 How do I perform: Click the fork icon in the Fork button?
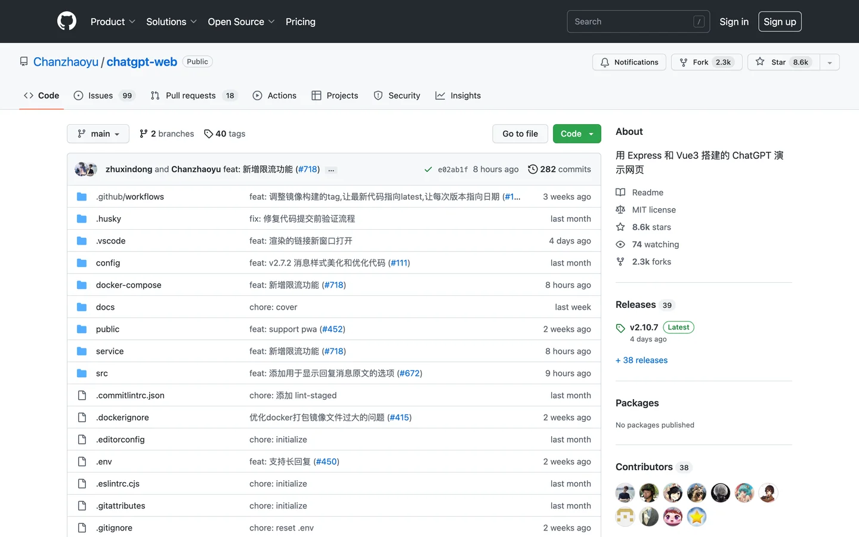[x=684, y=62]
